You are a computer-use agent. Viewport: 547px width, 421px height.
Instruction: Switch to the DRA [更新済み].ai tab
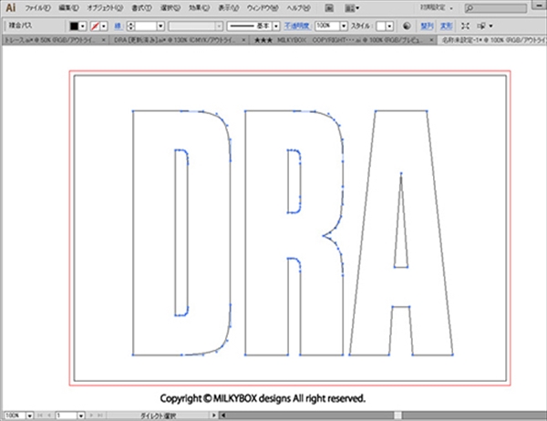(175, 40)
